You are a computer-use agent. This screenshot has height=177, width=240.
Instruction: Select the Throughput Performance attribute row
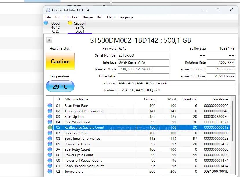[138, 111]
